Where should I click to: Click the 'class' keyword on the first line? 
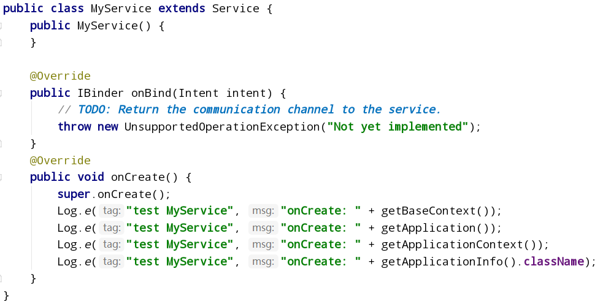[x=67, y=9]
